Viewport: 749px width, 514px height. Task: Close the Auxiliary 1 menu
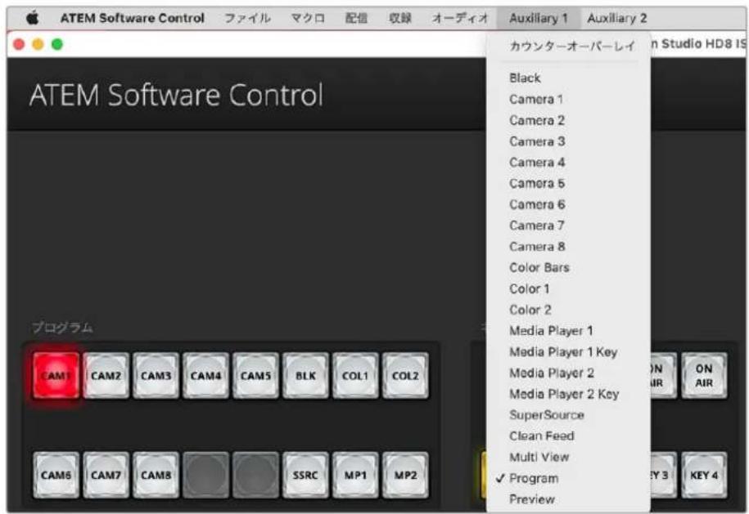click(539, 18)
